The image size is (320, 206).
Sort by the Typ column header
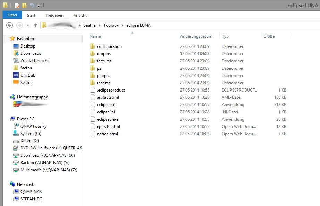click(x=225, y=36)
